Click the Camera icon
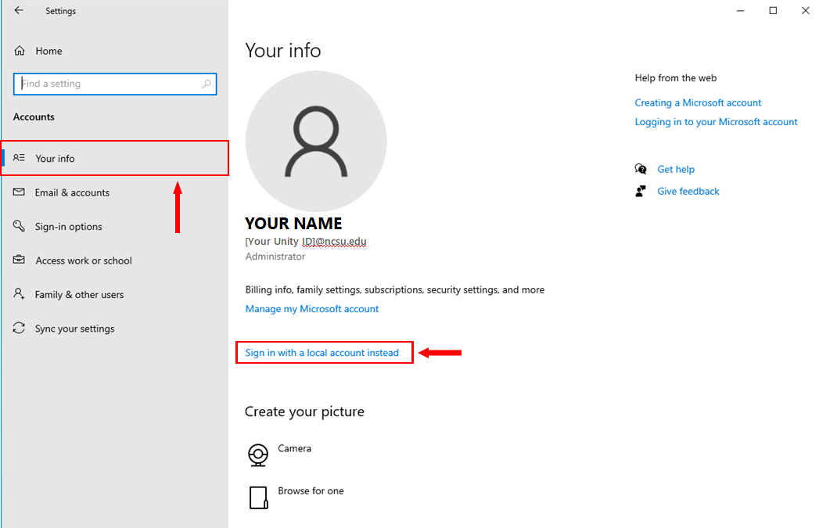Screen dimensions: 819x528 point(258,454)
